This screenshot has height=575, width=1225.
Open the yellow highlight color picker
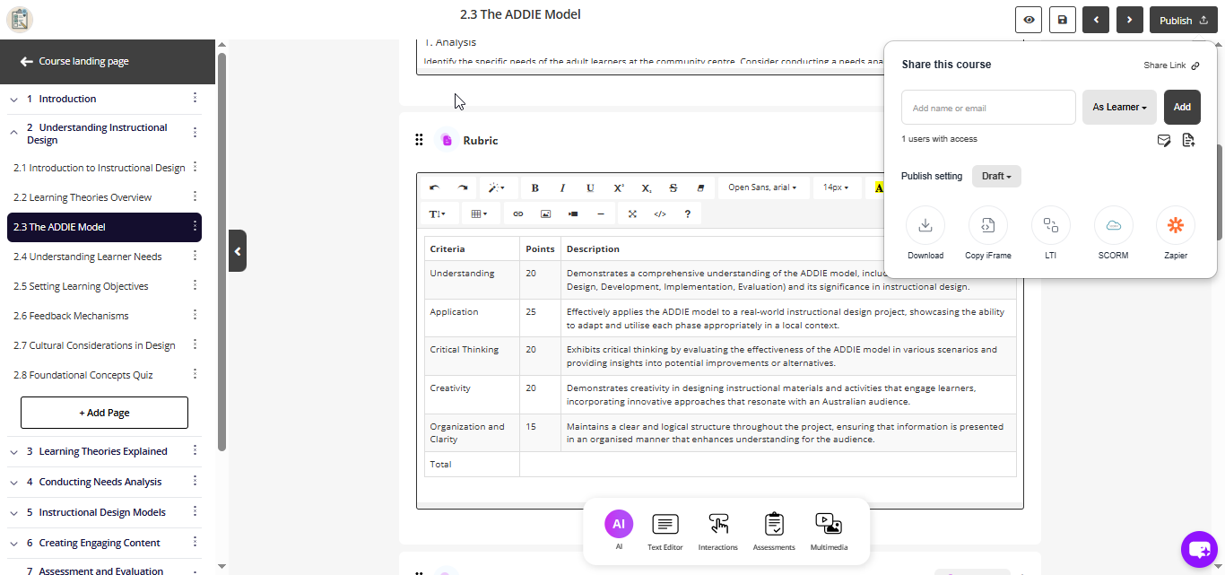pos(880,187)
